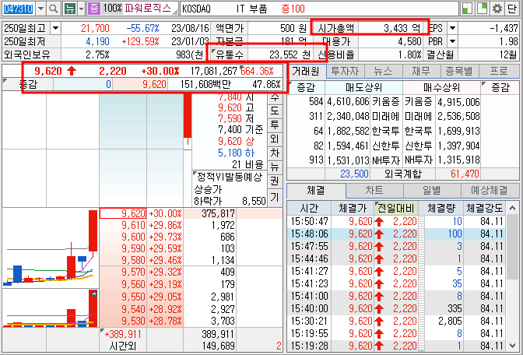Click the second green layout icon beside gear

point(483,9)
